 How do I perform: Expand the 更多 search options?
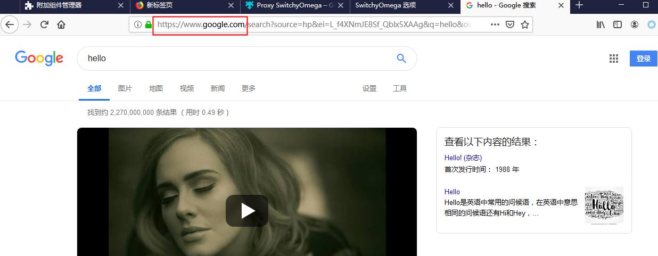point(249,88)
